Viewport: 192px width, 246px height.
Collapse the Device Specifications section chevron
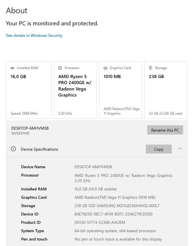[x=180, y=149]
